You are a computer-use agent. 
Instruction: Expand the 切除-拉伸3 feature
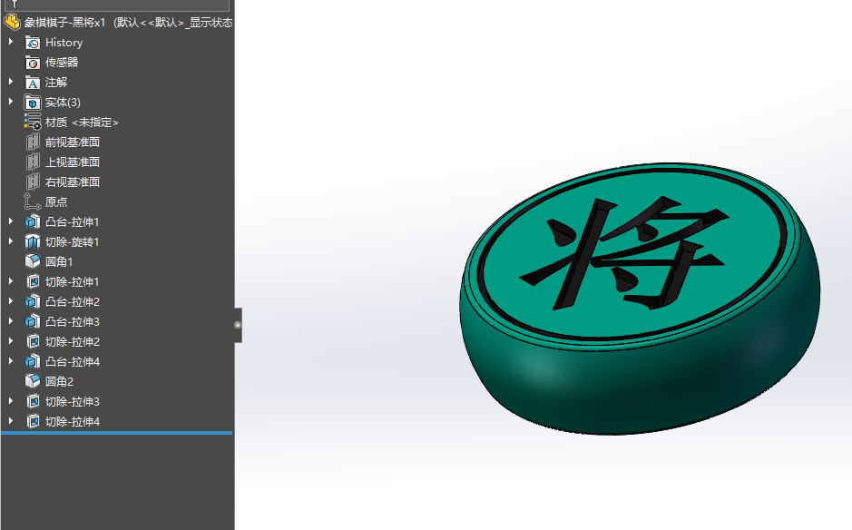point(10,400)
